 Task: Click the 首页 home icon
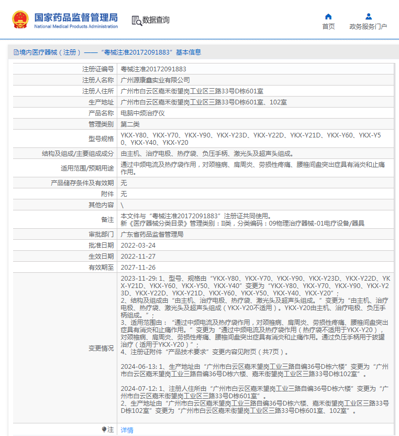[x=328, y=17]
